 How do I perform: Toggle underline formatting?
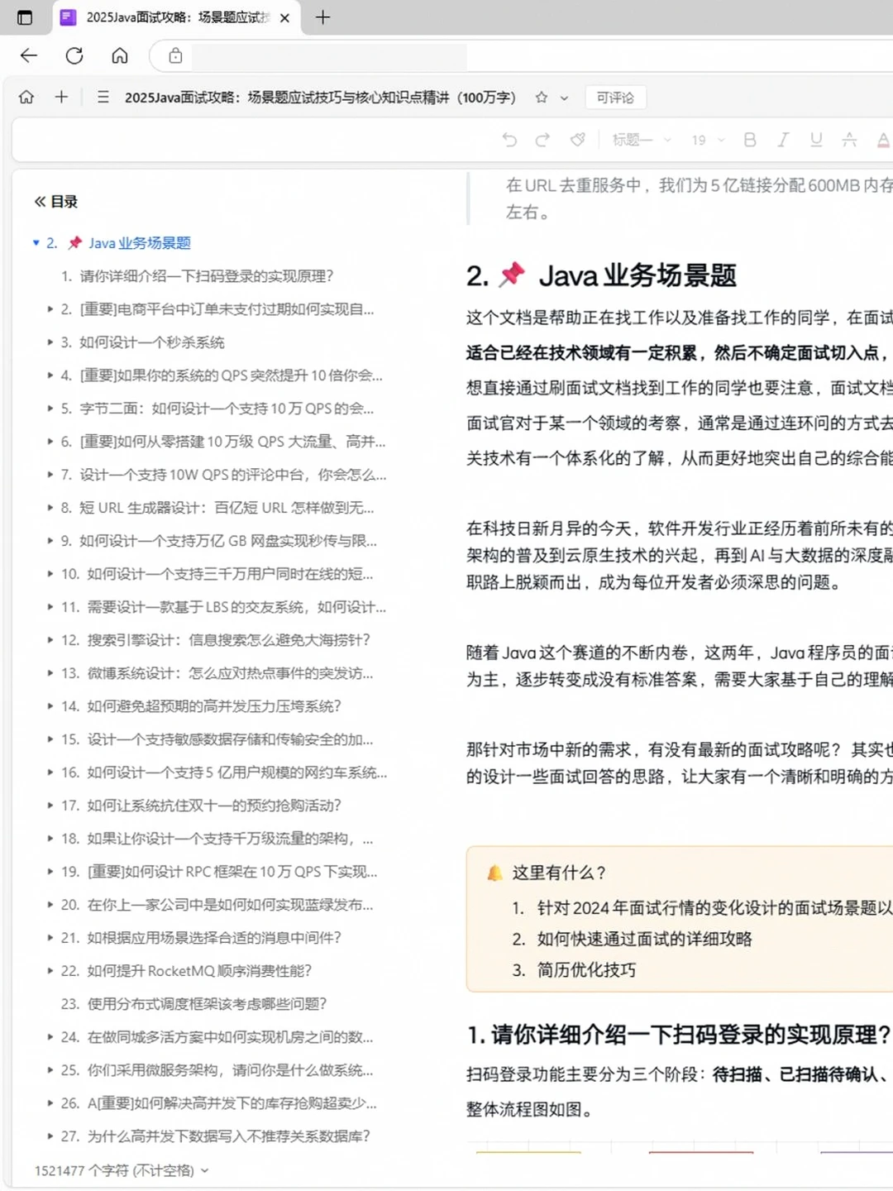tap(816, 140)
